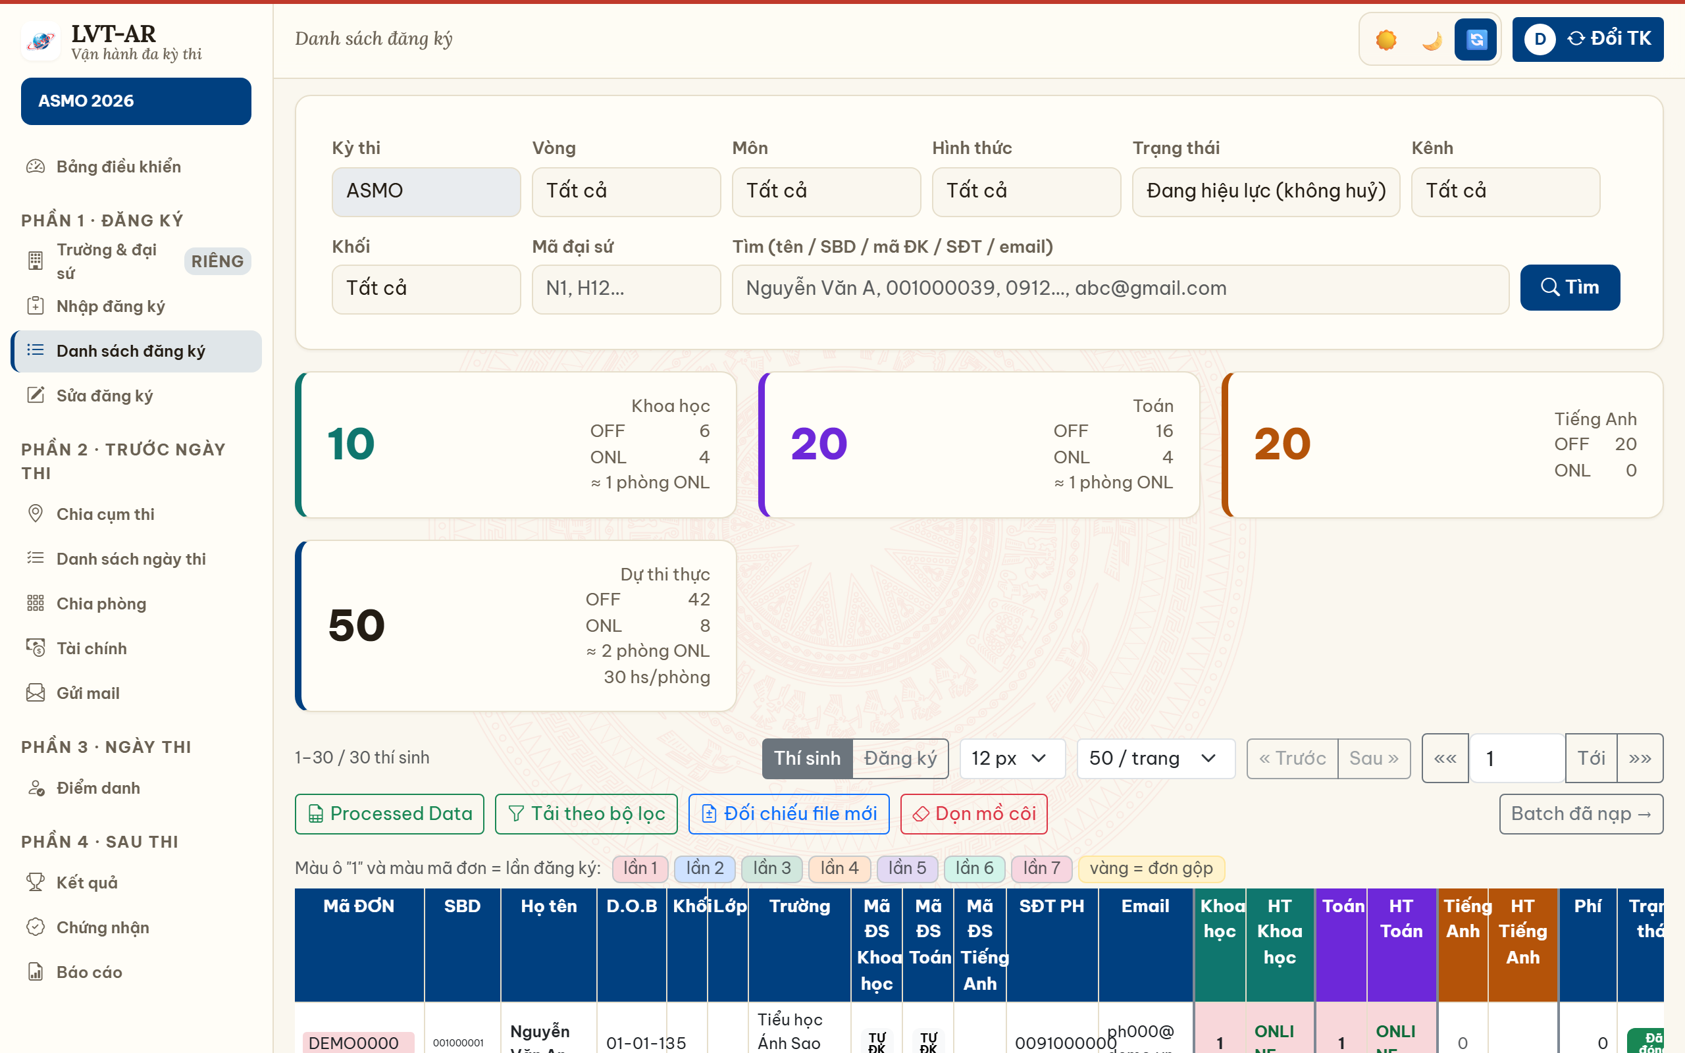Click the moon dark-theme icon
This screenshot has height=1053, width=1685.
(1432, 39)
